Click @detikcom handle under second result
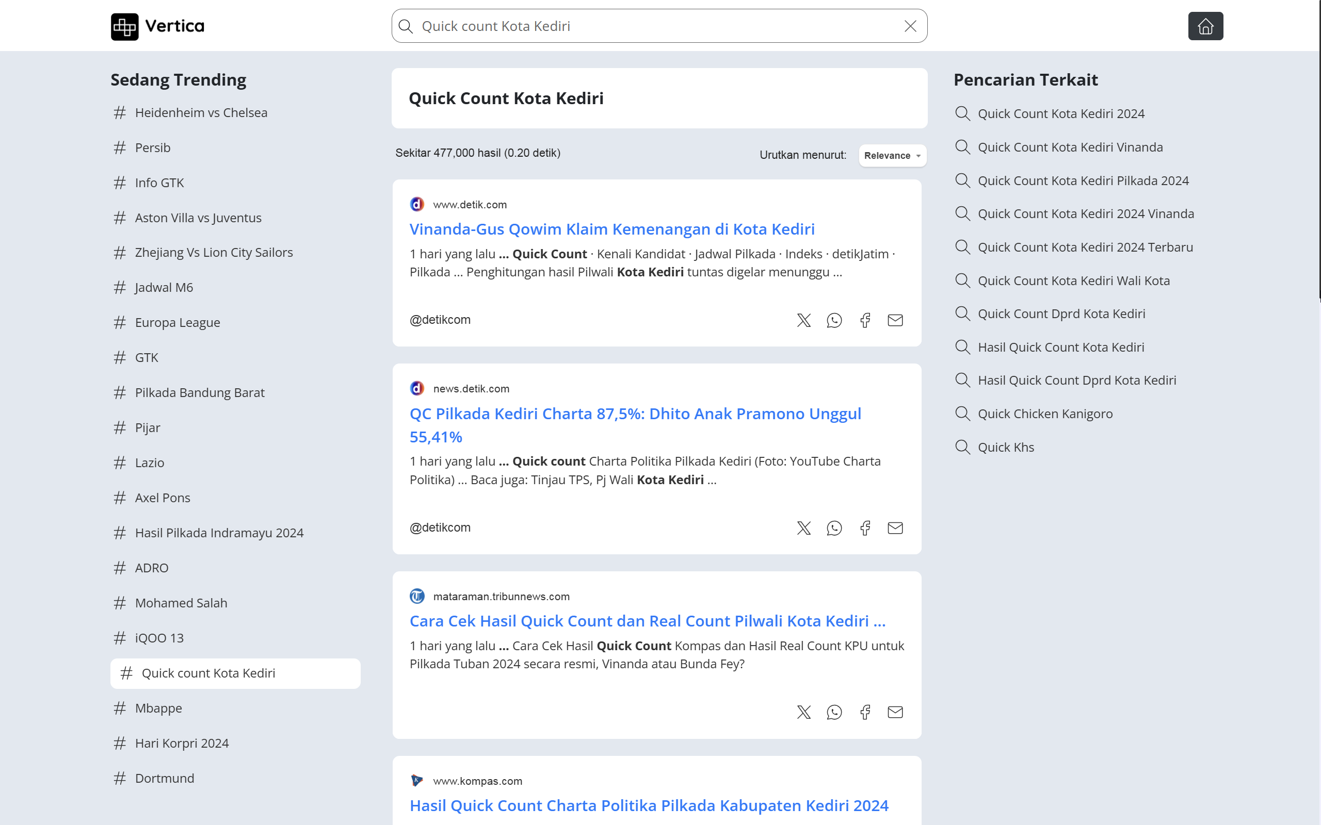The height and width of the screenshot is (825, 1321). pyautogui.click(x=440, y=527)
